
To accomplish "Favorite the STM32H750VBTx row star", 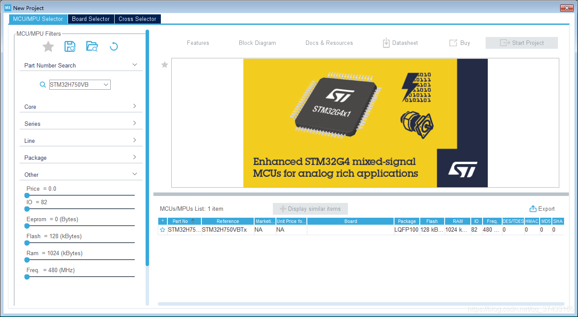I will [163, 229].
